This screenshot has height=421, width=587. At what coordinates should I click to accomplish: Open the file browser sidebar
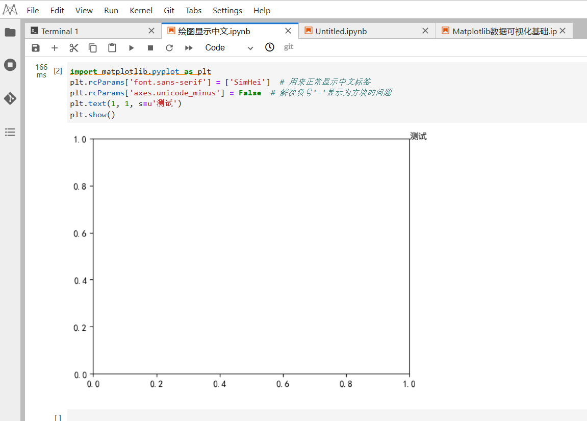10,33
